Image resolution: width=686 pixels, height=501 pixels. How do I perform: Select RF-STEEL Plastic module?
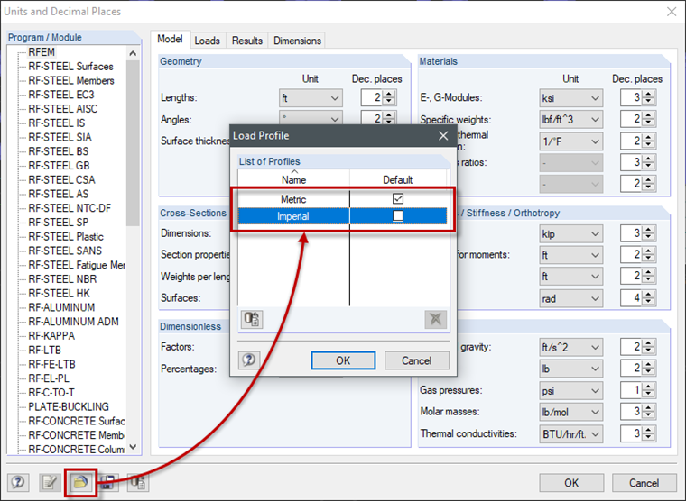point(66,237)
